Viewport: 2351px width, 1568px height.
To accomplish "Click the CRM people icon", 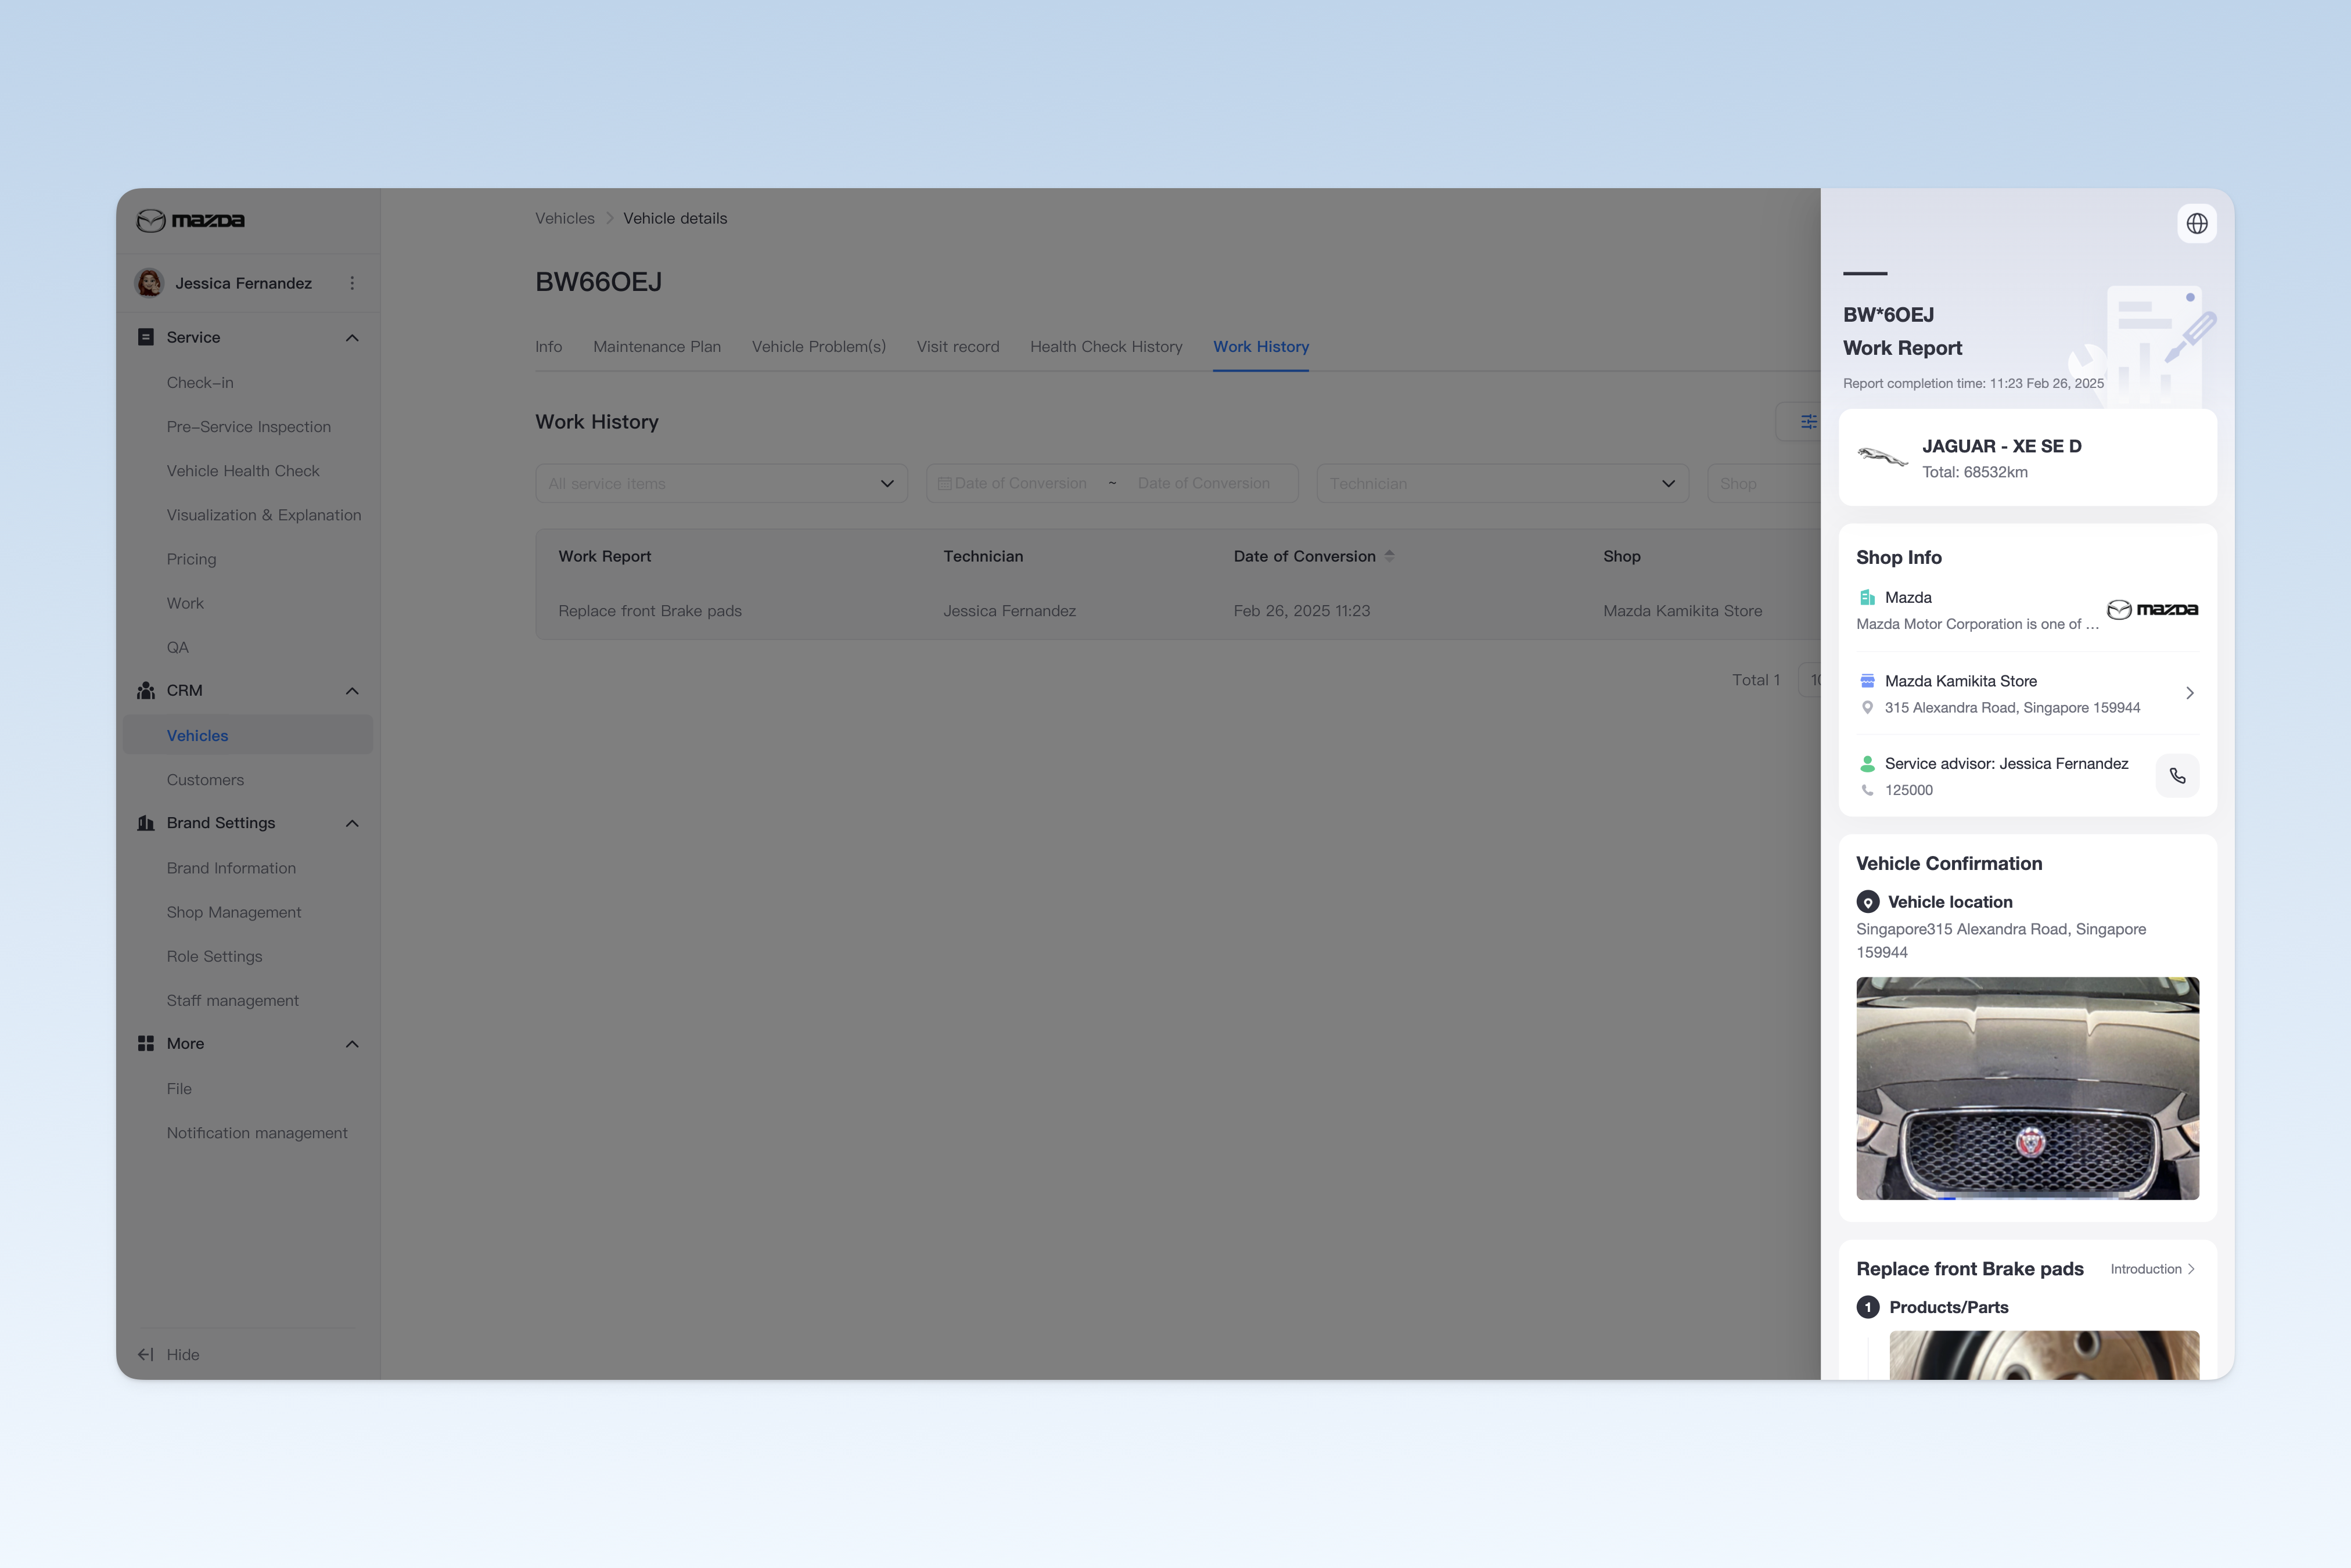I will click(146, 690).
